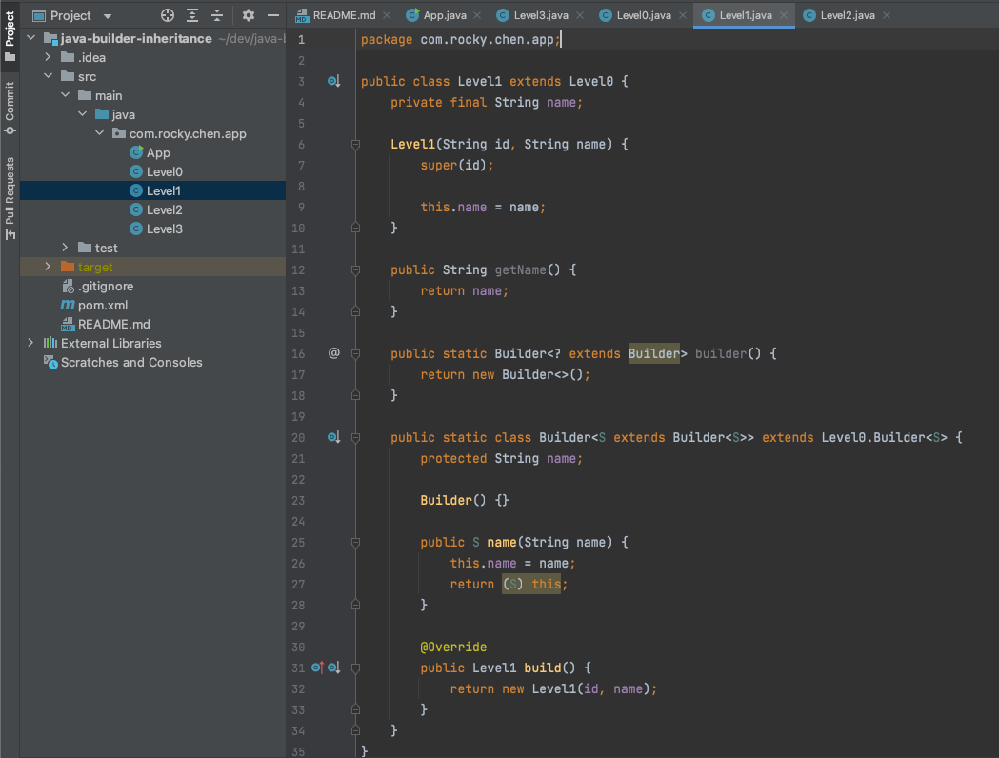Expand the test folder
The height and width of the screenshot is (758, 999).
point(65,248)
